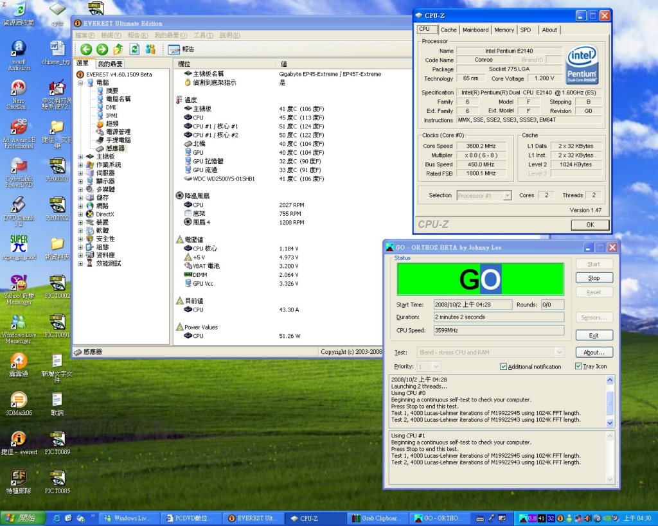Image resolution: width=658 pixels, height=526 pixels.
Task: Collapse the 電腦 computer tree node
Action: pos(80,83)
